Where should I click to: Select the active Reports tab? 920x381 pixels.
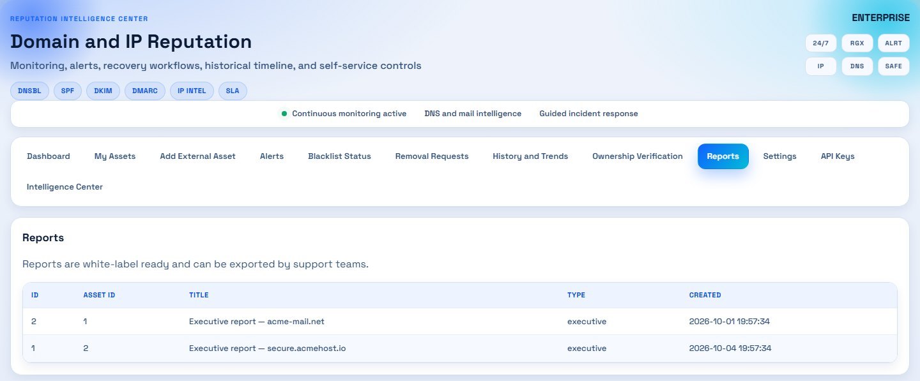point(723,156)
